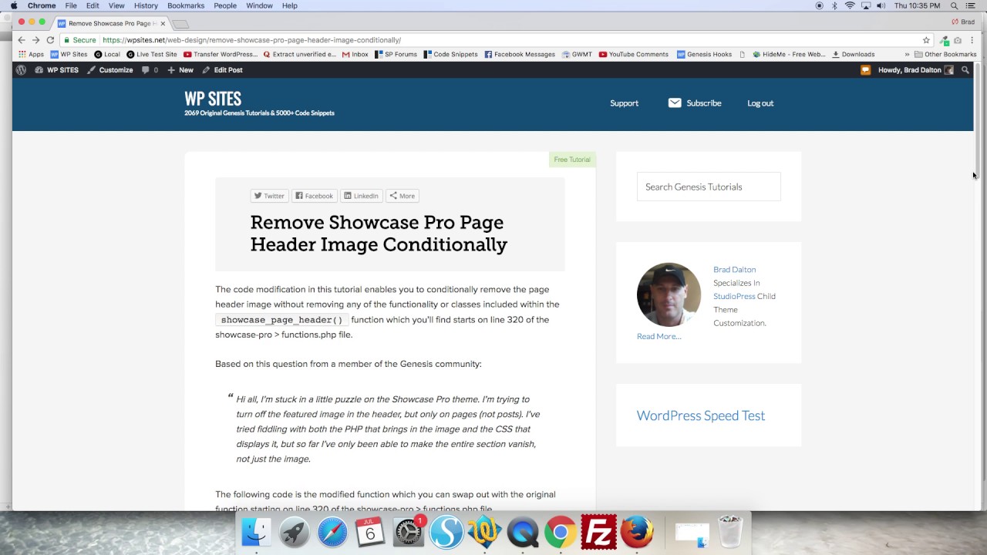The width and height of the screenshot is (987, 555).
Task: Open the Code Snippets bookmark
Action: pyautogui.click(x=449, y=55)
